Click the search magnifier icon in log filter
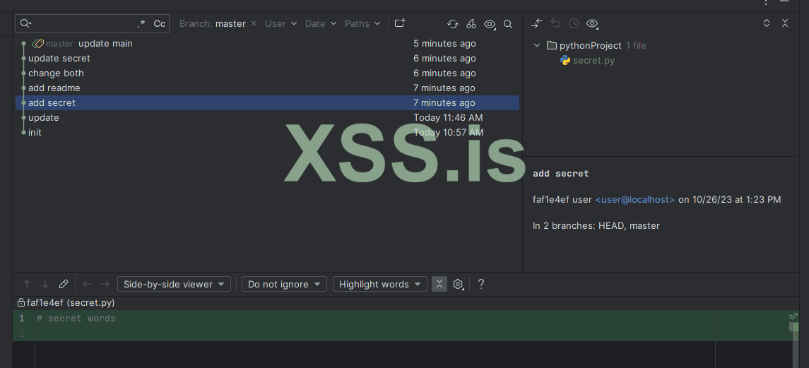 click(25, 24)
